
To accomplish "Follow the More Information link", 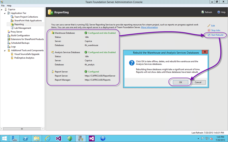I will pos(149,27).
